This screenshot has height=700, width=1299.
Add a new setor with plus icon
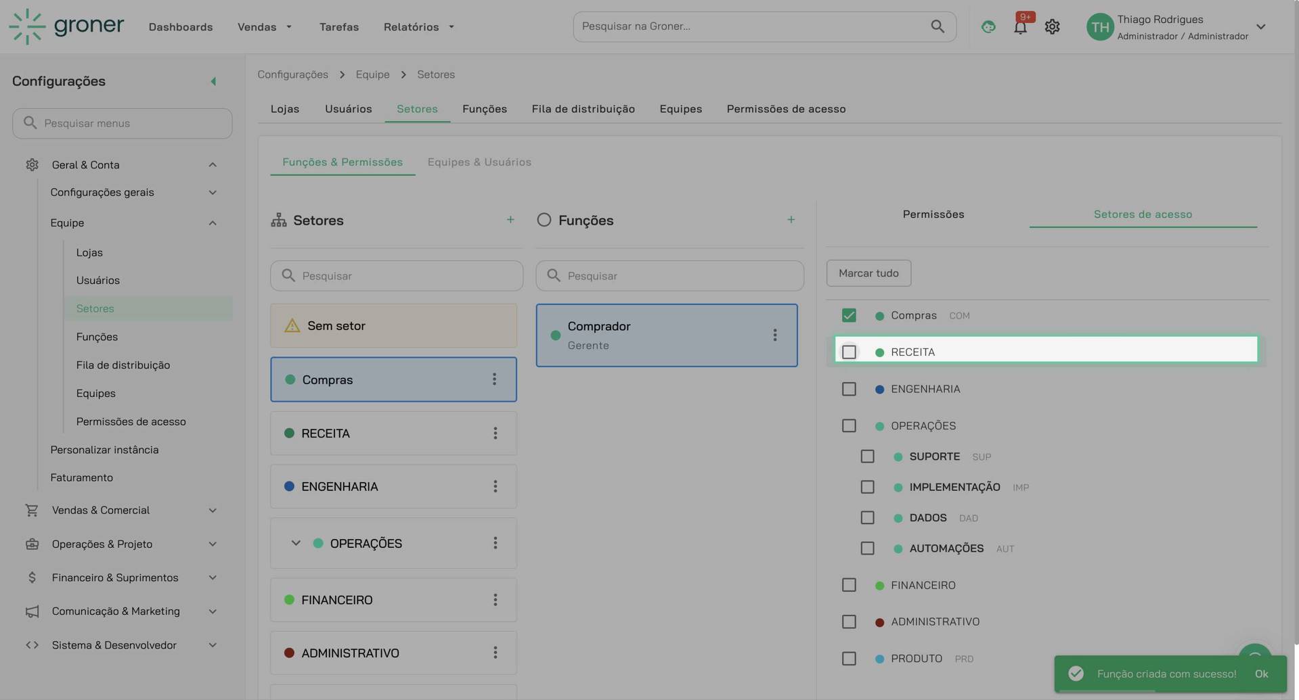[x=510, y=220]
